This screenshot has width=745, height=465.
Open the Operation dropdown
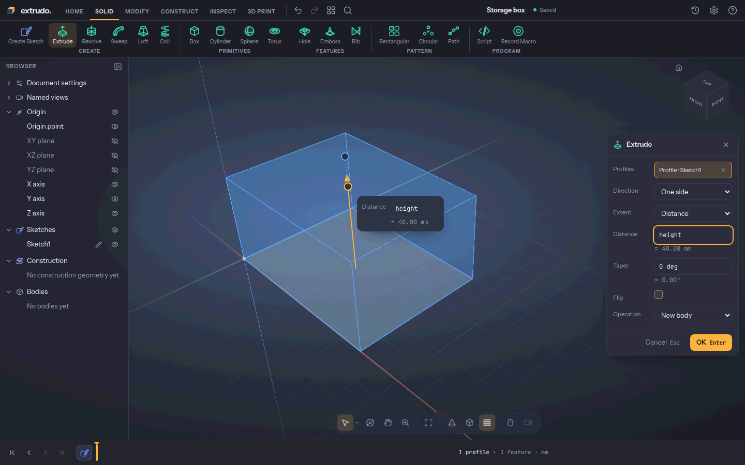tap(693, 315)
